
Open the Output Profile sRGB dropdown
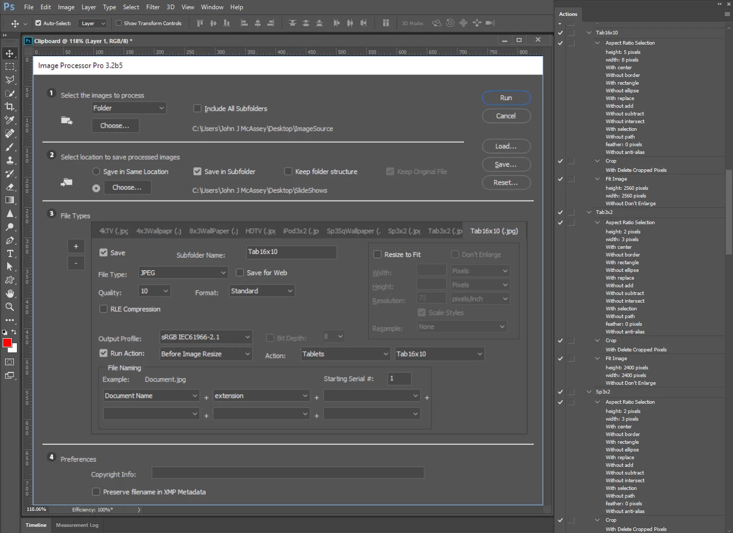pyautogui.click(x=206, y=337)
